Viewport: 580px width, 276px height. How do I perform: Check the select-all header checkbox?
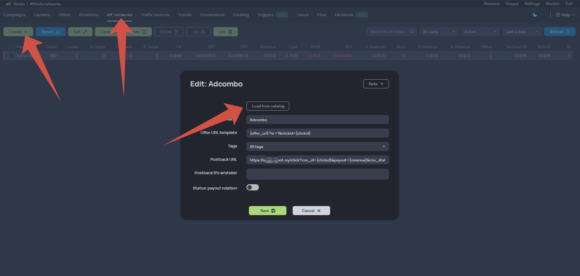point(11,47)
